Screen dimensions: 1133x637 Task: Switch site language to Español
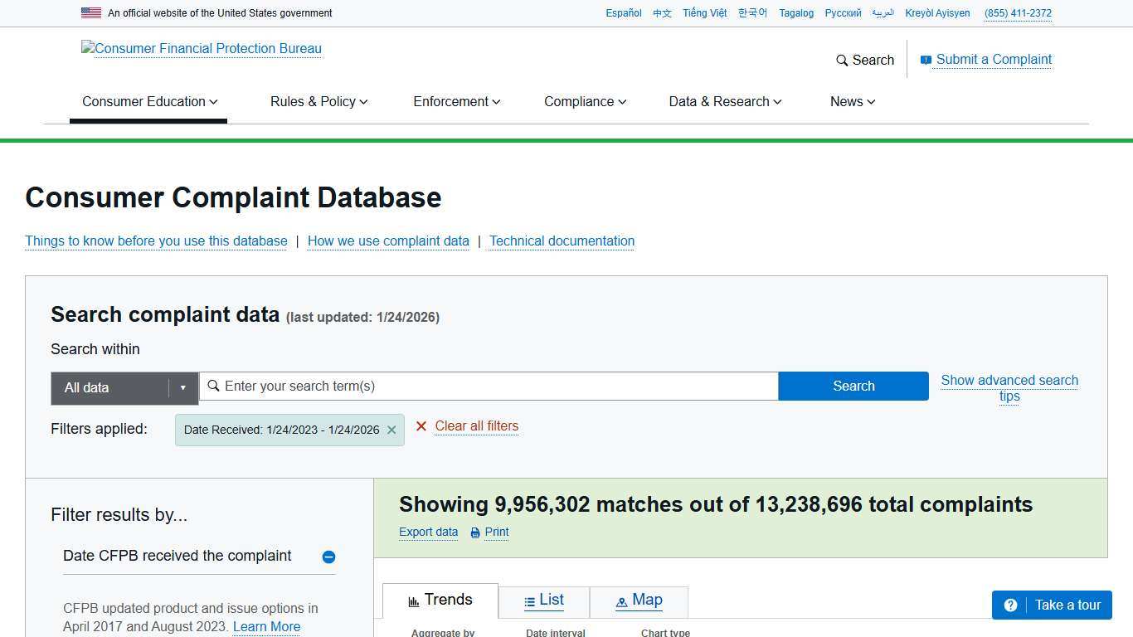click(x=623, y=13)
